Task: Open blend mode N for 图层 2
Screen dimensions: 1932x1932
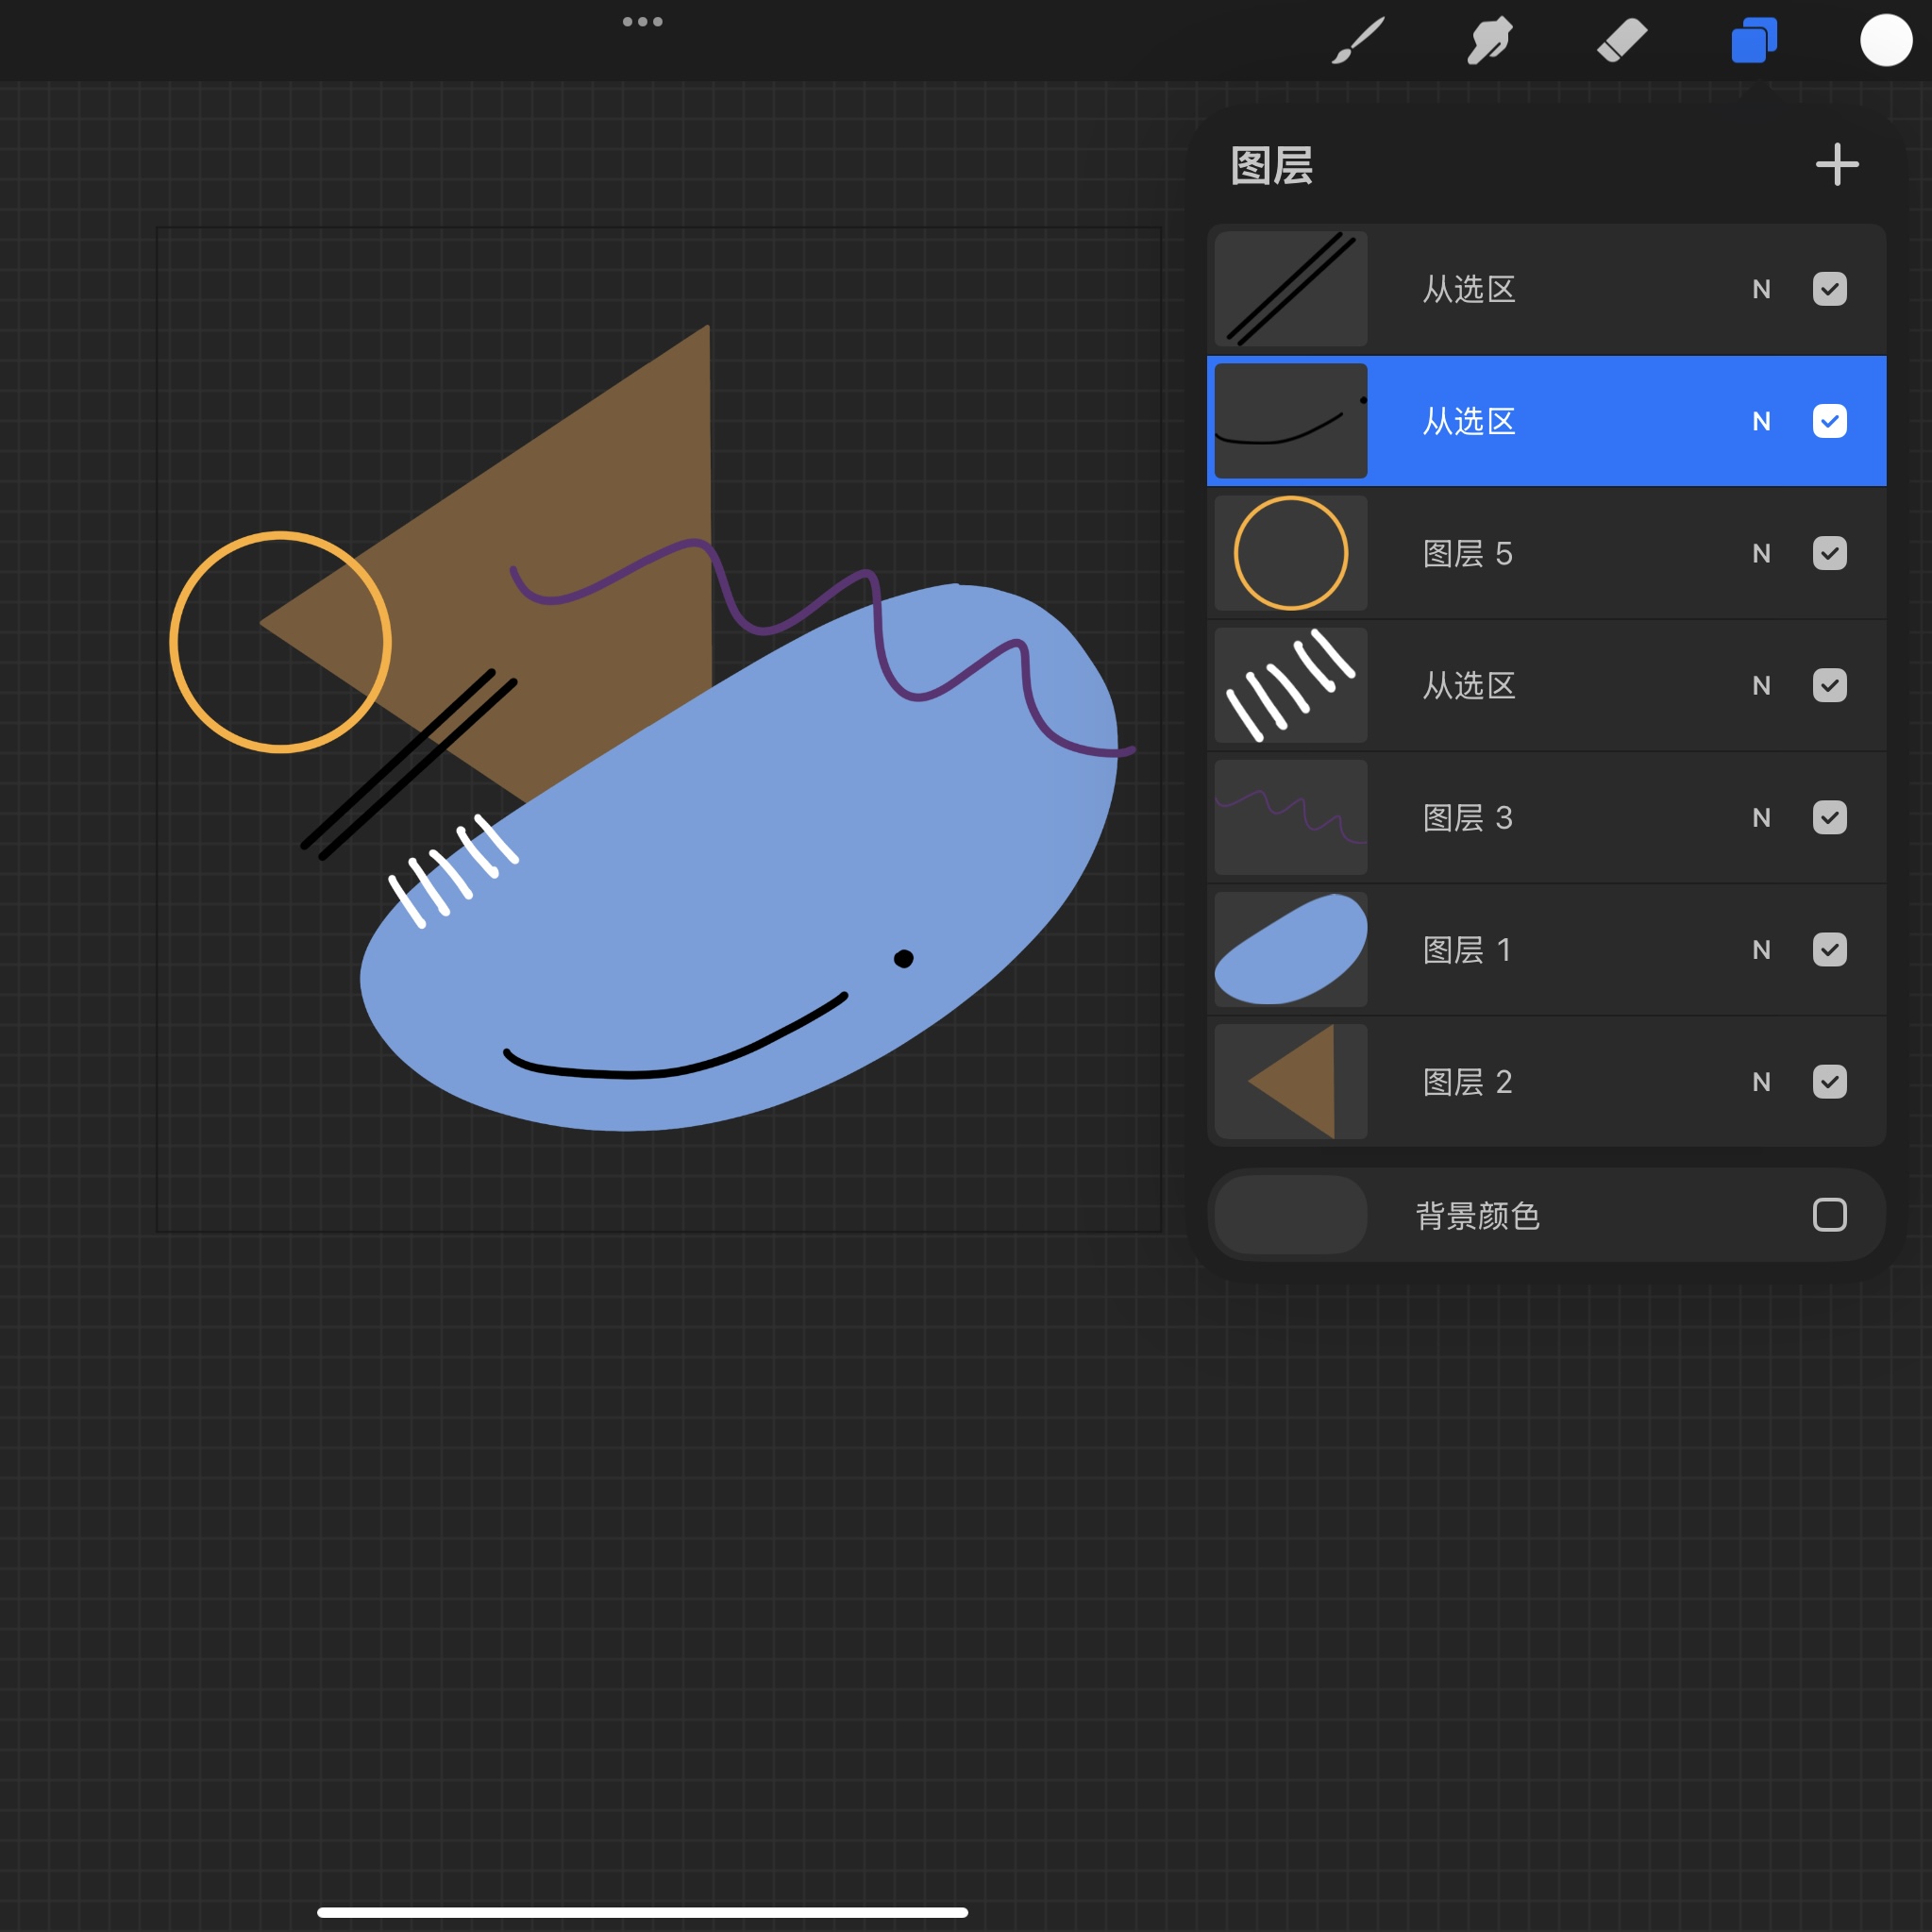Action: tap(1761, 1082)
